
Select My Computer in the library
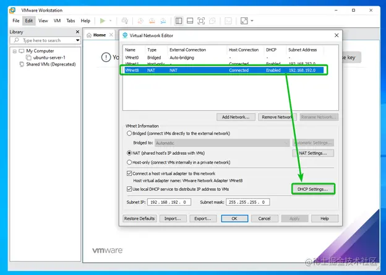pyautogui.click(x=40, y=51)
